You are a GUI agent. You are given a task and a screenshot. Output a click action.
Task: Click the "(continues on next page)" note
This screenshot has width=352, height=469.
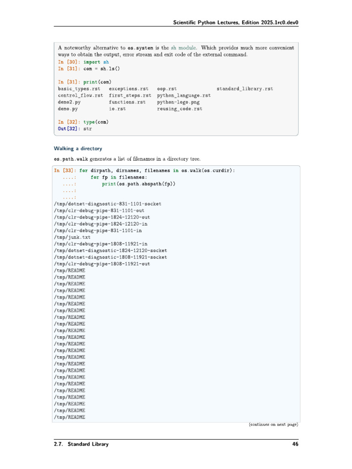(x=274, y=425)
